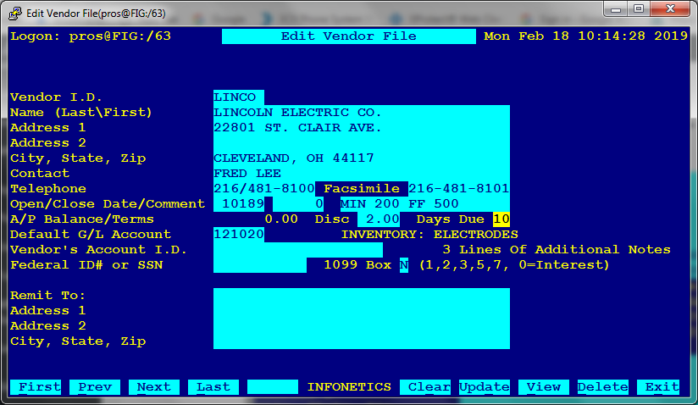Click the Days Due field 10
The image size is (698, 405).
pyautogui.click(x=501, y=219)
